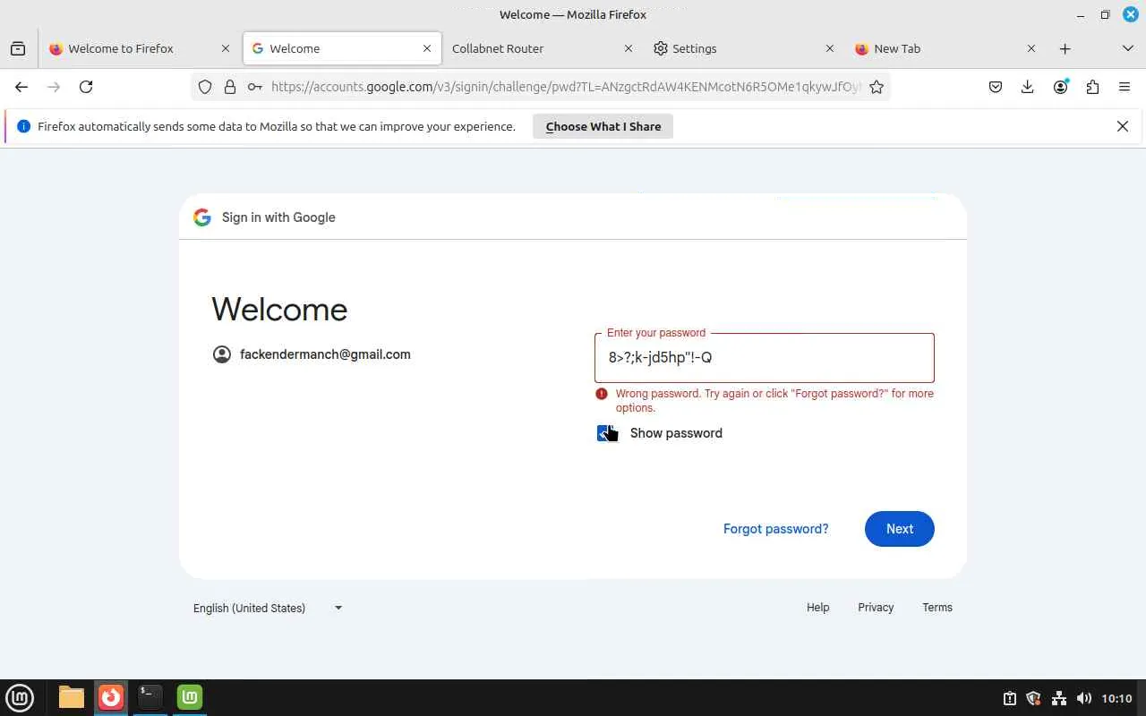This screenshot has width=1146, height=716.
Task: Switch to the Settings tab
Action: [742, 48]
